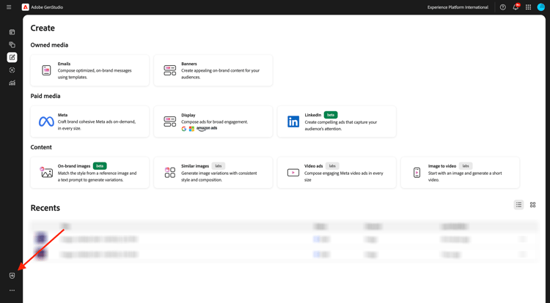
Task: Open the Emails creation card
Action: coord(89,70)
